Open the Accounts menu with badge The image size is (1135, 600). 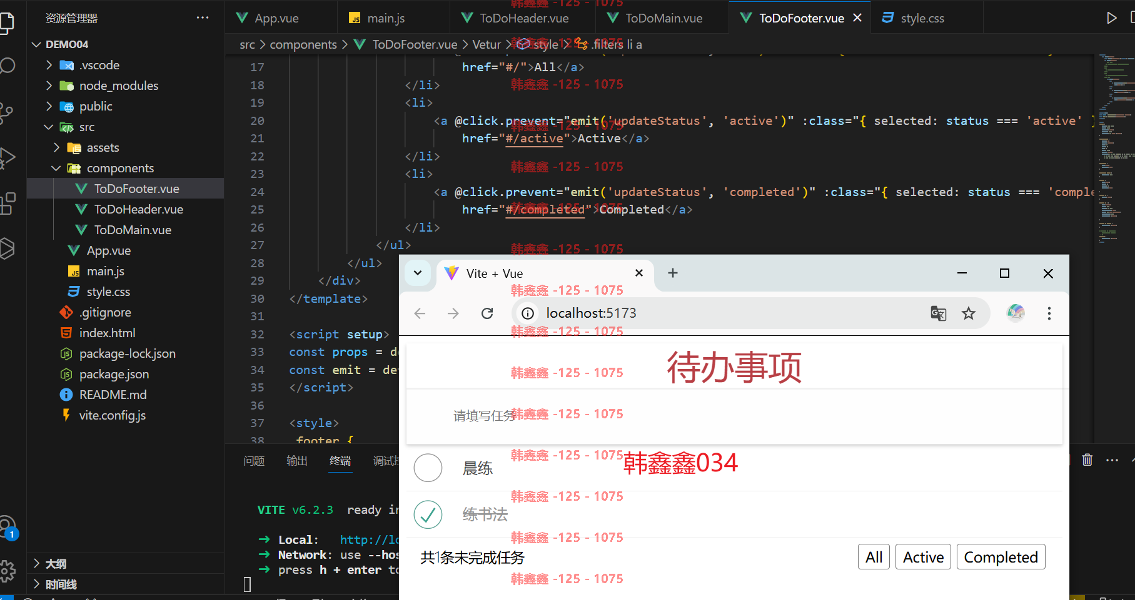(x=8, y=527)
